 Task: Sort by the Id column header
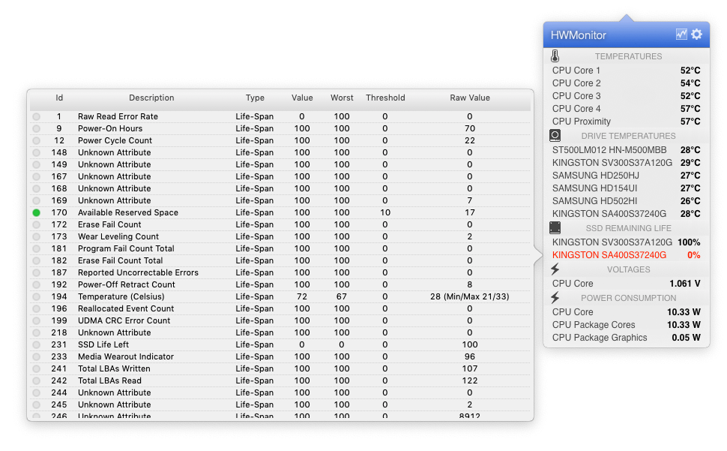(59, 98)
